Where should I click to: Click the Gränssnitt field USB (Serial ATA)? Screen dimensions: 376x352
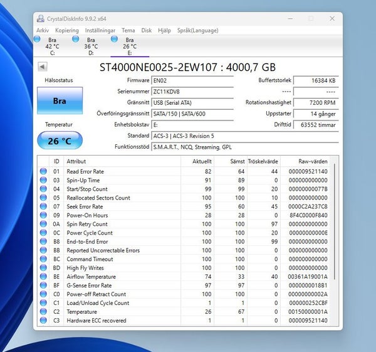(192, 102)
